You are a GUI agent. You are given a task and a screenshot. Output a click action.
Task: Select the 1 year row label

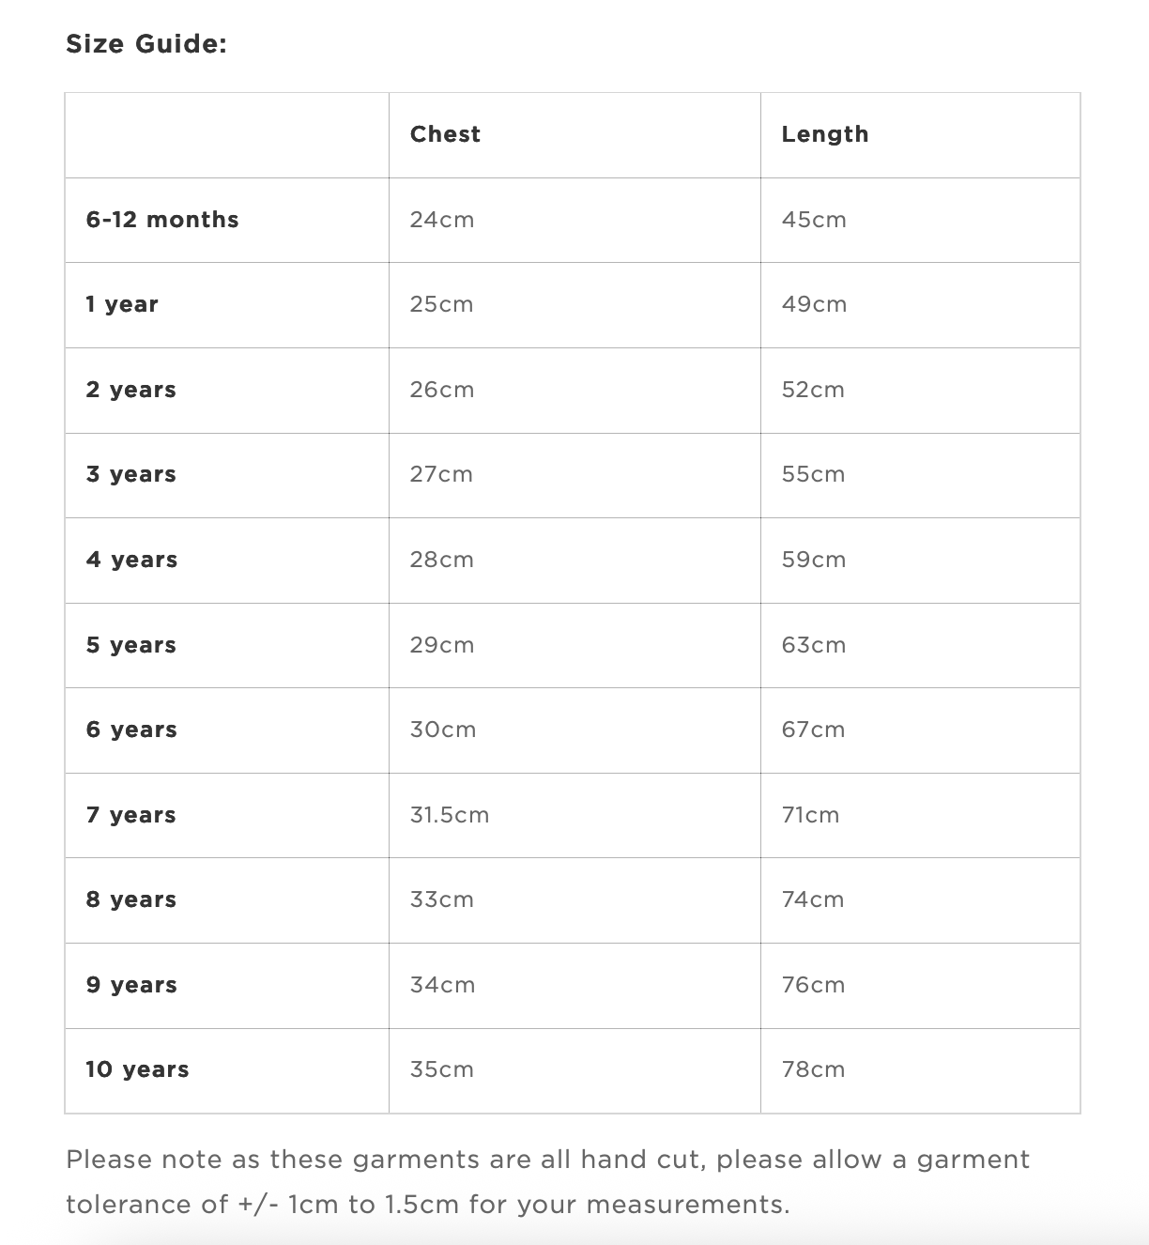tap(122, 304)
